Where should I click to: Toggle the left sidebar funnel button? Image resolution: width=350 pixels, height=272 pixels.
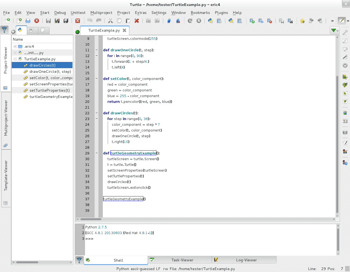(x=4, y=29)
